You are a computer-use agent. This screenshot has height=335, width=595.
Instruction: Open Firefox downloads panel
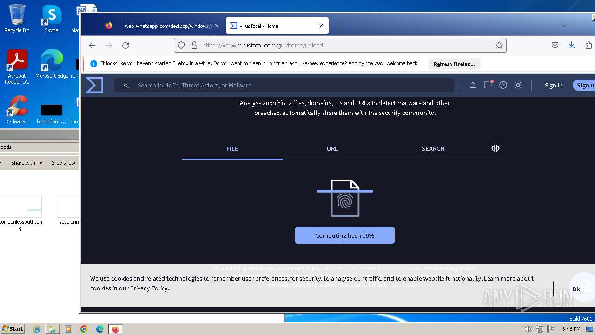571,45
